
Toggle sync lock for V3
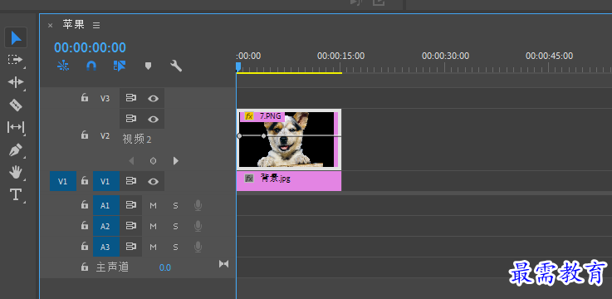click(x=130, y=98)
